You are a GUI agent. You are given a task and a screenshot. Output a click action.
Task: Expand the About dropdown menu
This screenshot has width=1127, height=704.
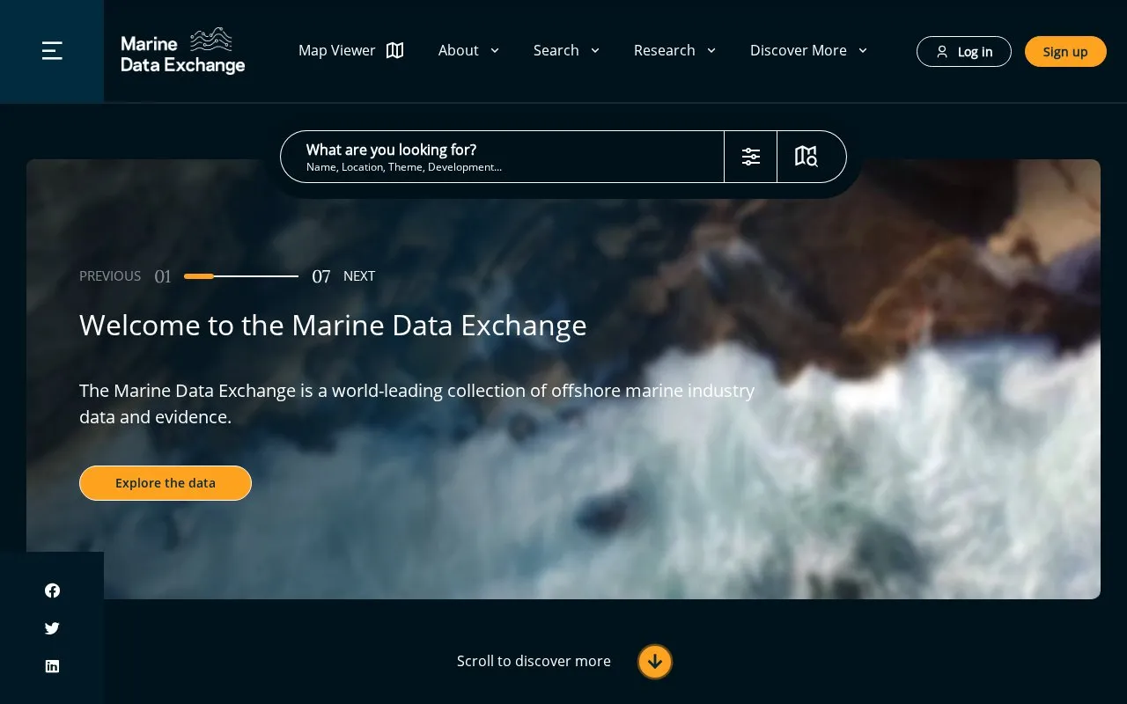pyautogui.click(x=468, y=50)
